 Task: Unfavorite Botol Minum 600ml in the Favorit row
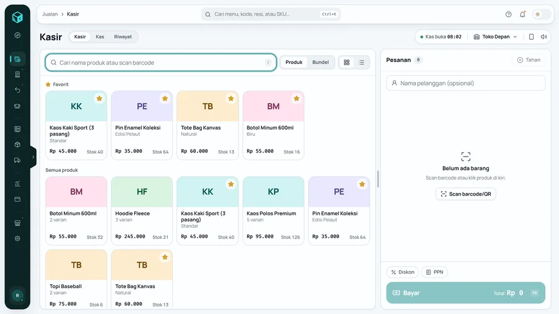297,99
